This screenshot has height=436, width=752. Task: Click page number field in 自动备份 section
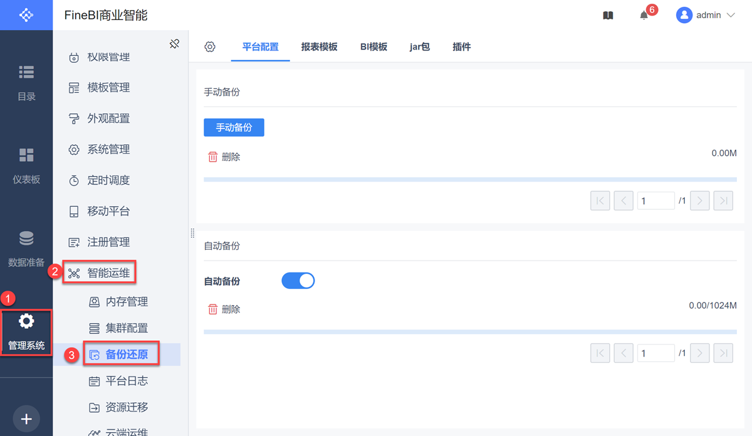(655, 353)
